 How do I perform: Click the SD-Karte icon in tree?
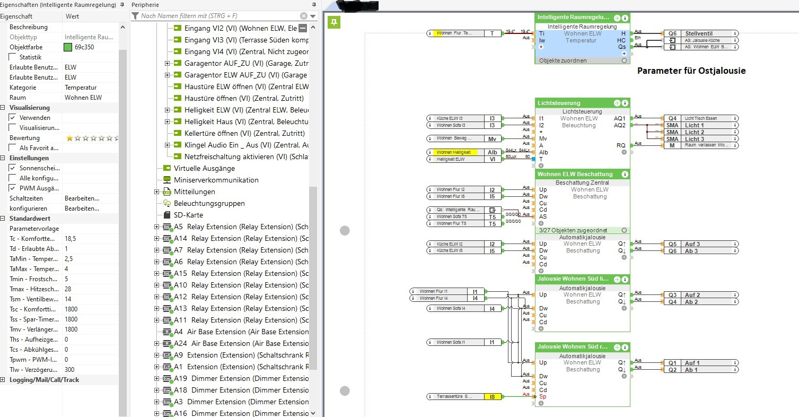[166, 215]
